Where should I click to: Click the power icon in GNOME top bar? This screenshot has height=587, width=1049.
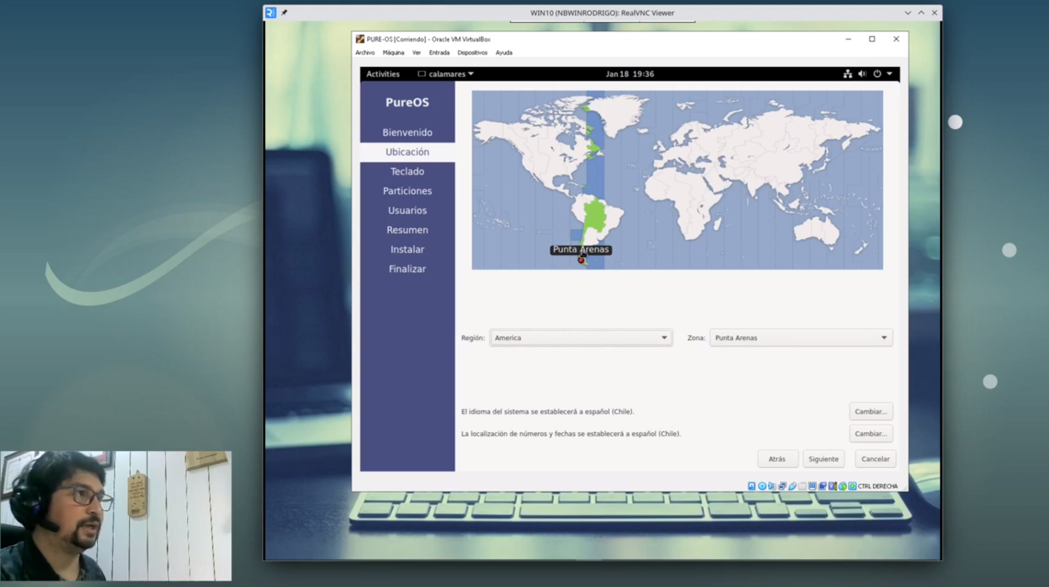point(877,73)
